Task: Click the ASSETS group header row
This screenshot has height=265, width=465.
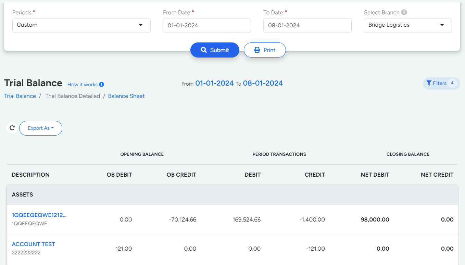Action: pyautogui.click(x=232, y=195)
